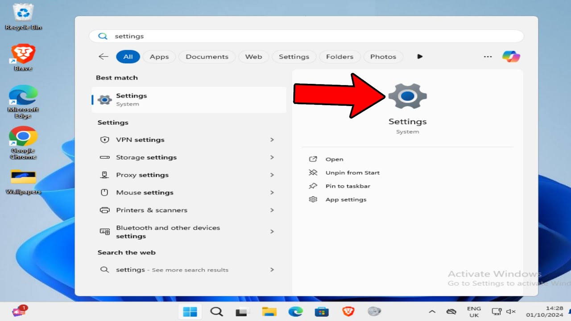Viewport: 571px width, 321px height.
Task: Launch Brave from the taskbar
Action: pos(348,312)
